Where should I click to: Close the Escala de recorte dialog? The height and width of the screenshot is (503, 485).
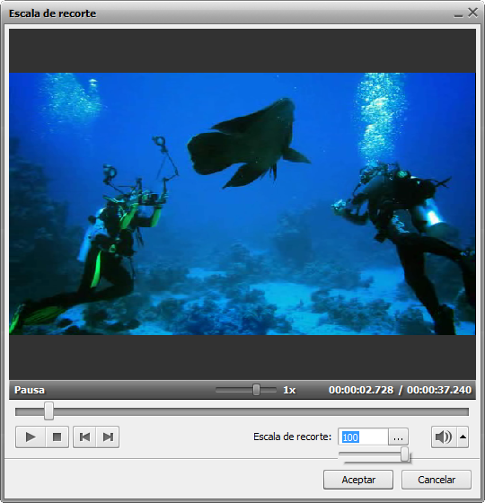coord(472,13)
